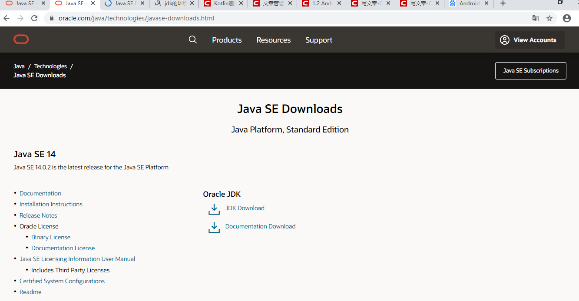Viewport: 579px width, 301px height.
Task: Click the Documentation Download arrow icon
Action: coord(214,227)
